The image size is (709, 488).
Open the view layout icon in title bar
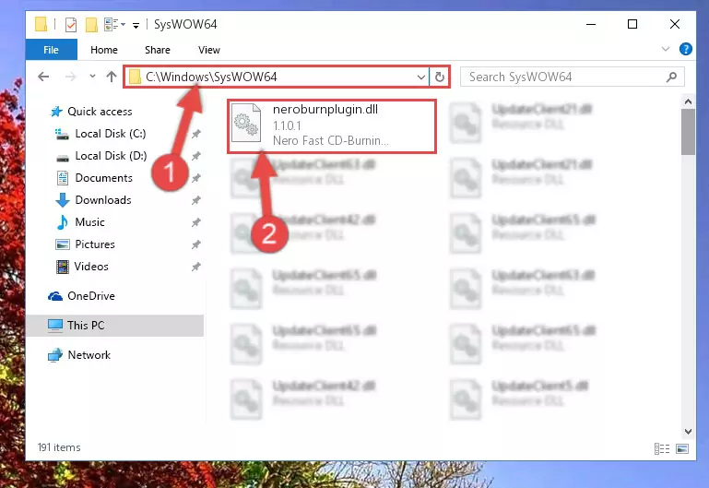click(x=114, y=24)
